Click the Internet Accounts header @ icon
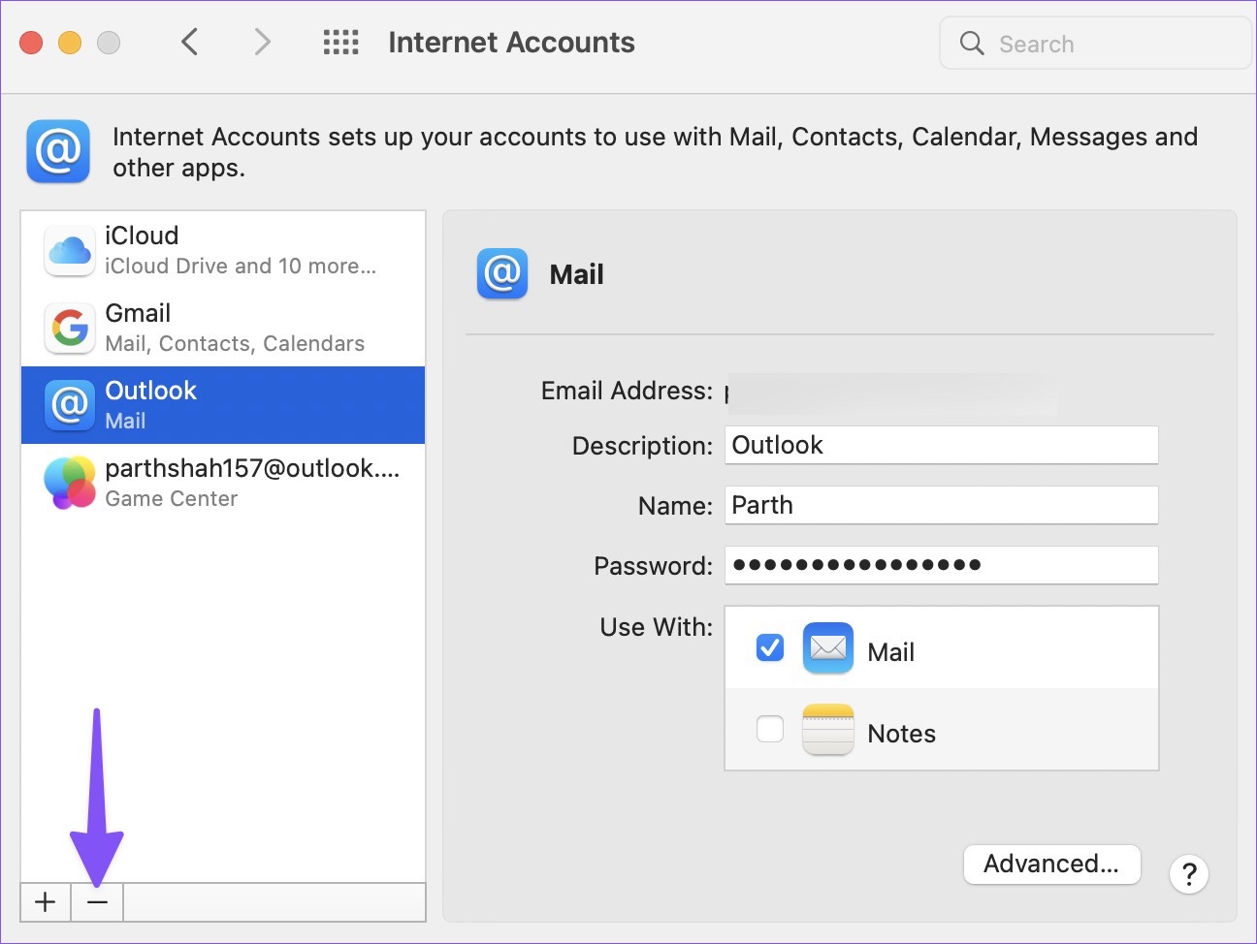1257x944 pixels. [x=58, y=151]
